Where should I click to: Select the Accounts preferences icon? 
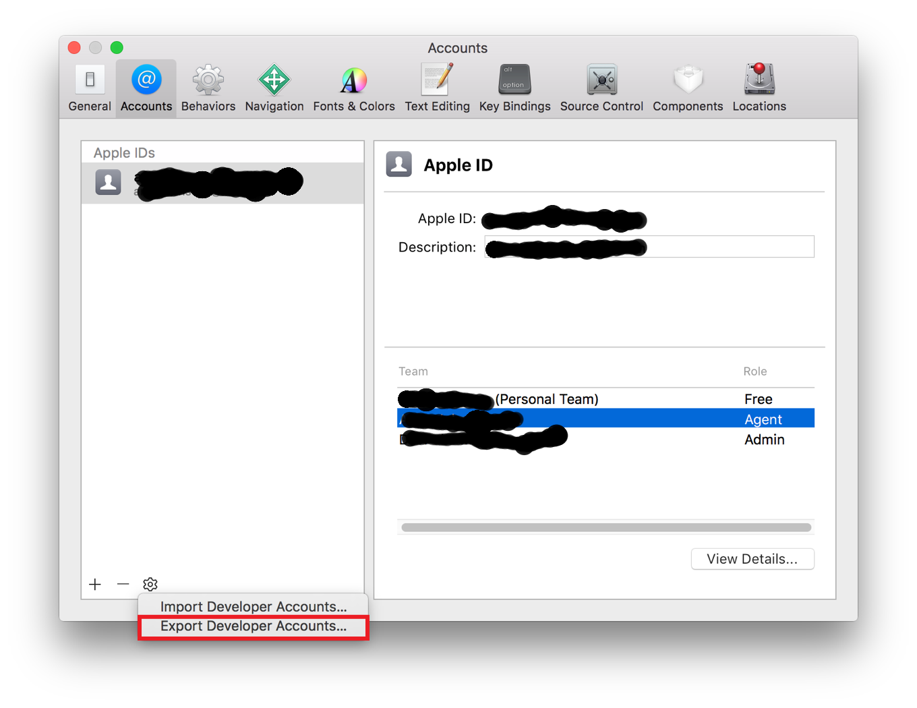[x=146, y=88]
